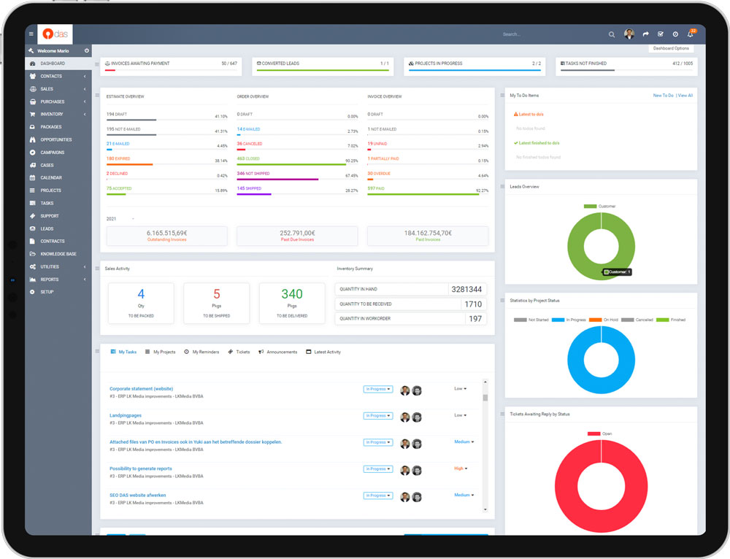Switch to Announcements tab

click(278, 352)
